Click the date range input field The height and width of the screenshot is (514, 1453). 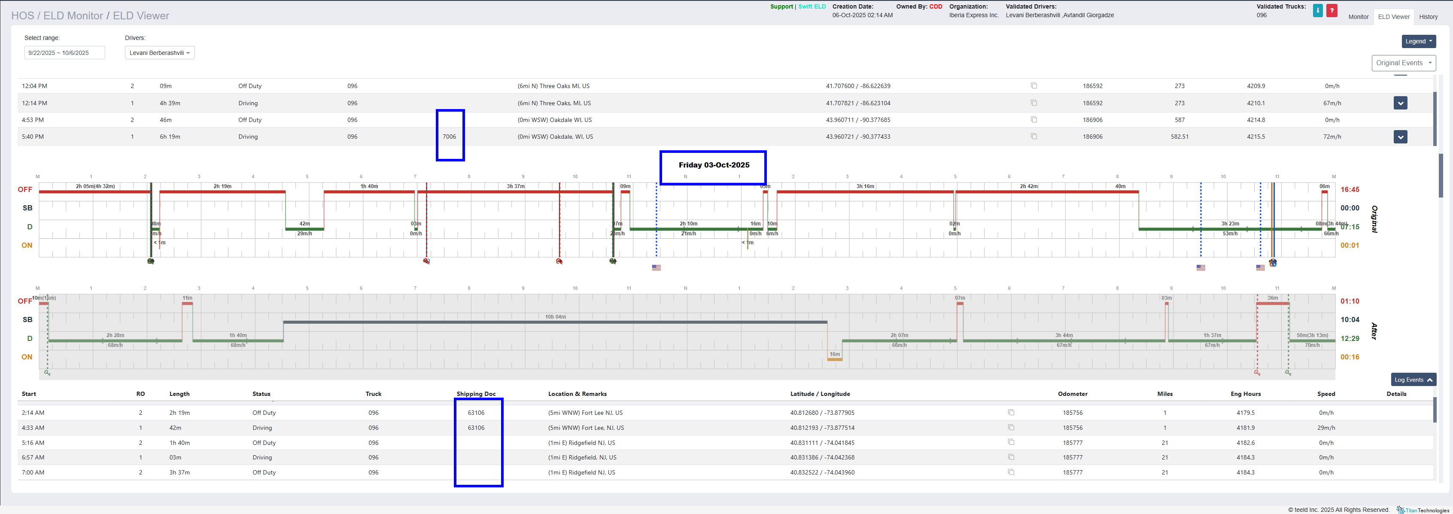[x=64, y=53]
